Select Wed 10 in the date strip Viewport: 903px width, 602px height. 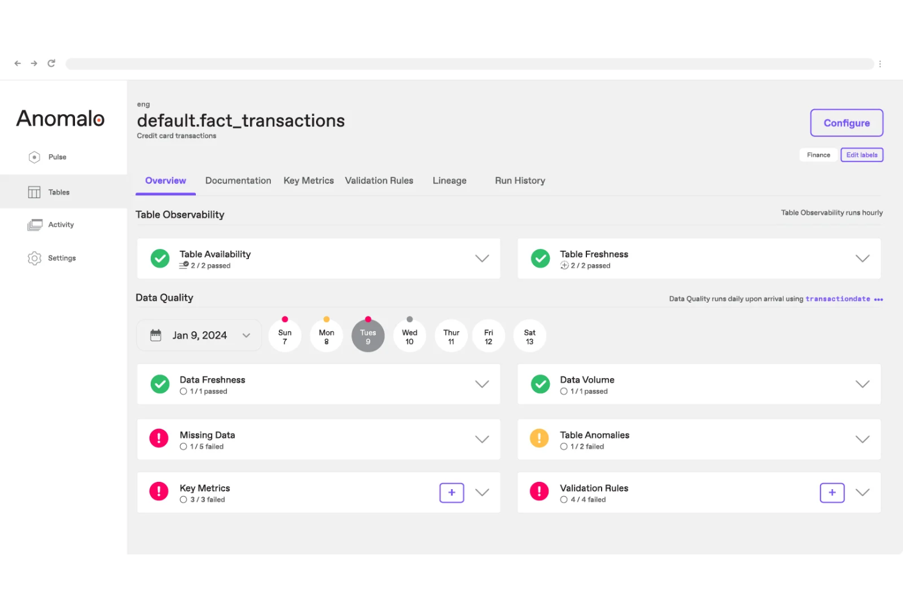(x=409, y=335)
